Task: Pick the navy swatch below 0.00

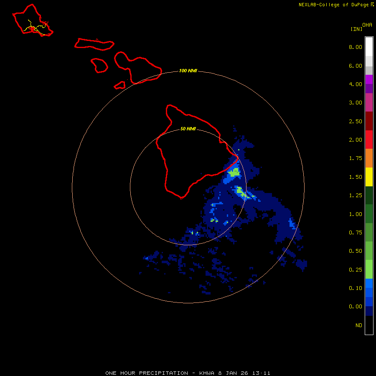Action: coord(369,311)
